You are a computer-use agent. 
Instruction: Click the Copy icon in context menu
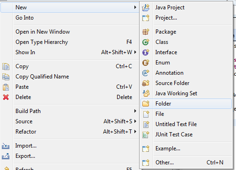pos(6,66)
